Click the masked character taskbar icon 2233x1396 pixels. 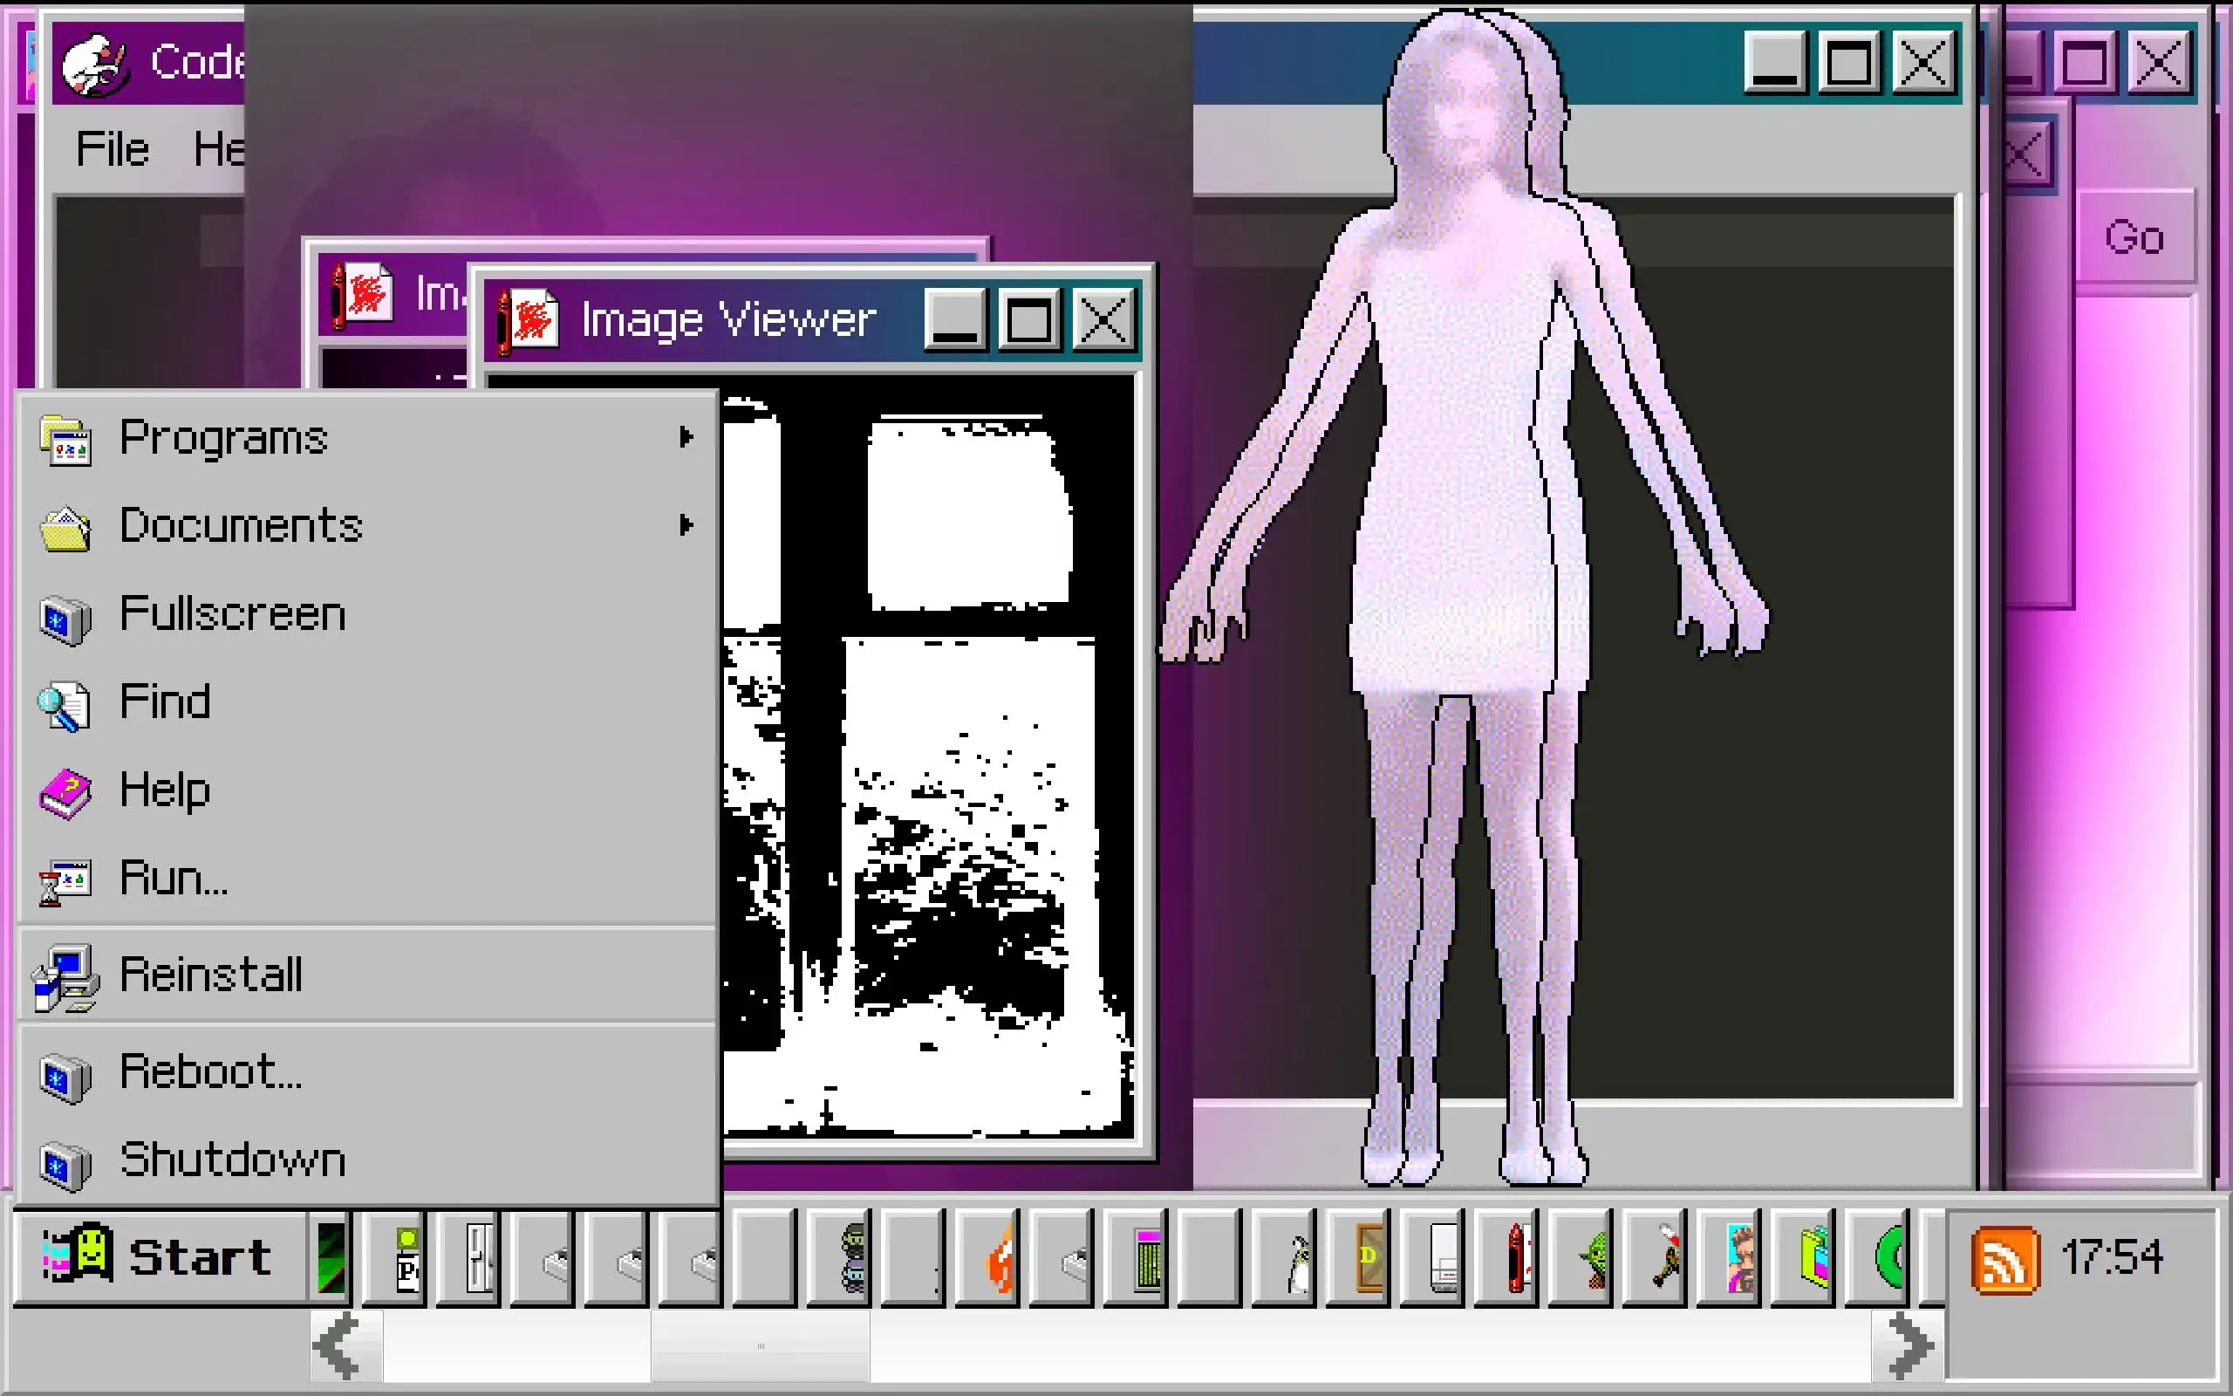pyautogui.click(x=851, y=1258)
